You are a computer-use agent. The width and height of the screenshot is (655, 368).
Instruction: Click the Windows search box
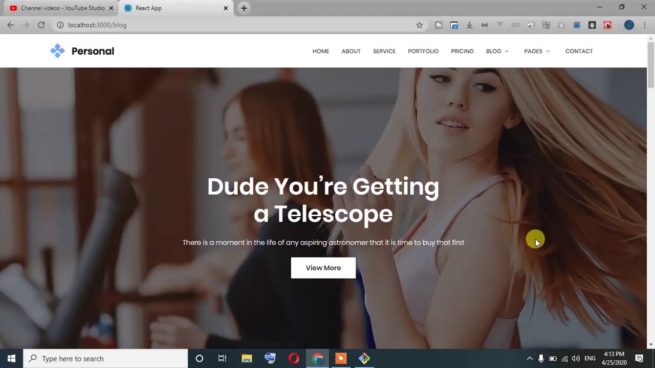105,359
